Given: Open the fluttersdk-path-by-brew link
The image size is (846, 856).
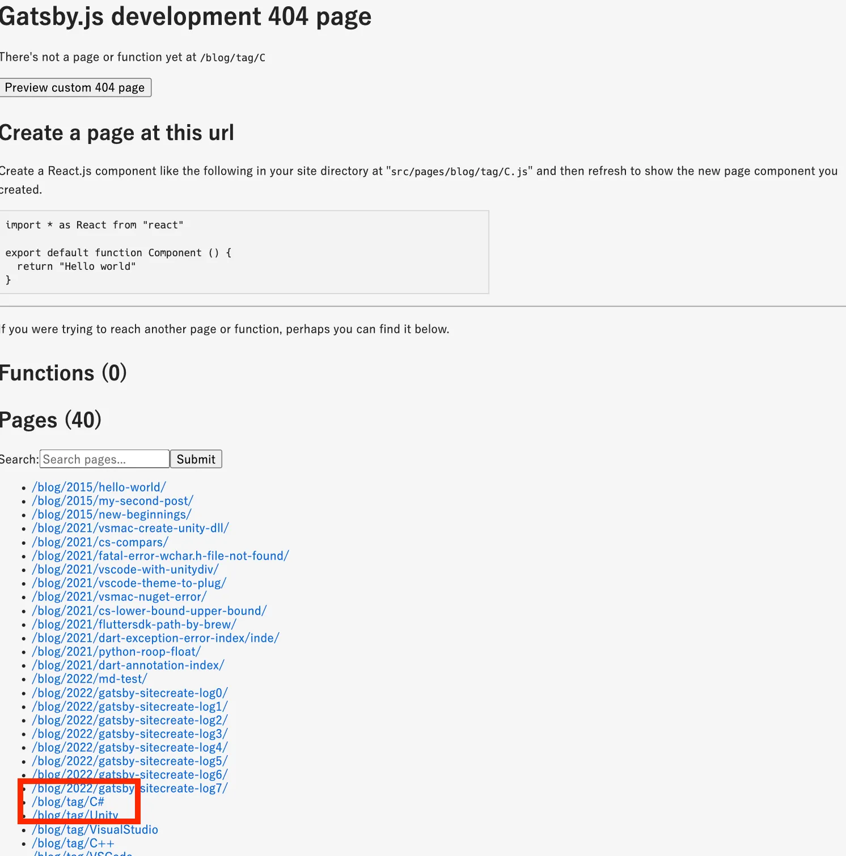Looking at the screenshot, I should 134,625.
